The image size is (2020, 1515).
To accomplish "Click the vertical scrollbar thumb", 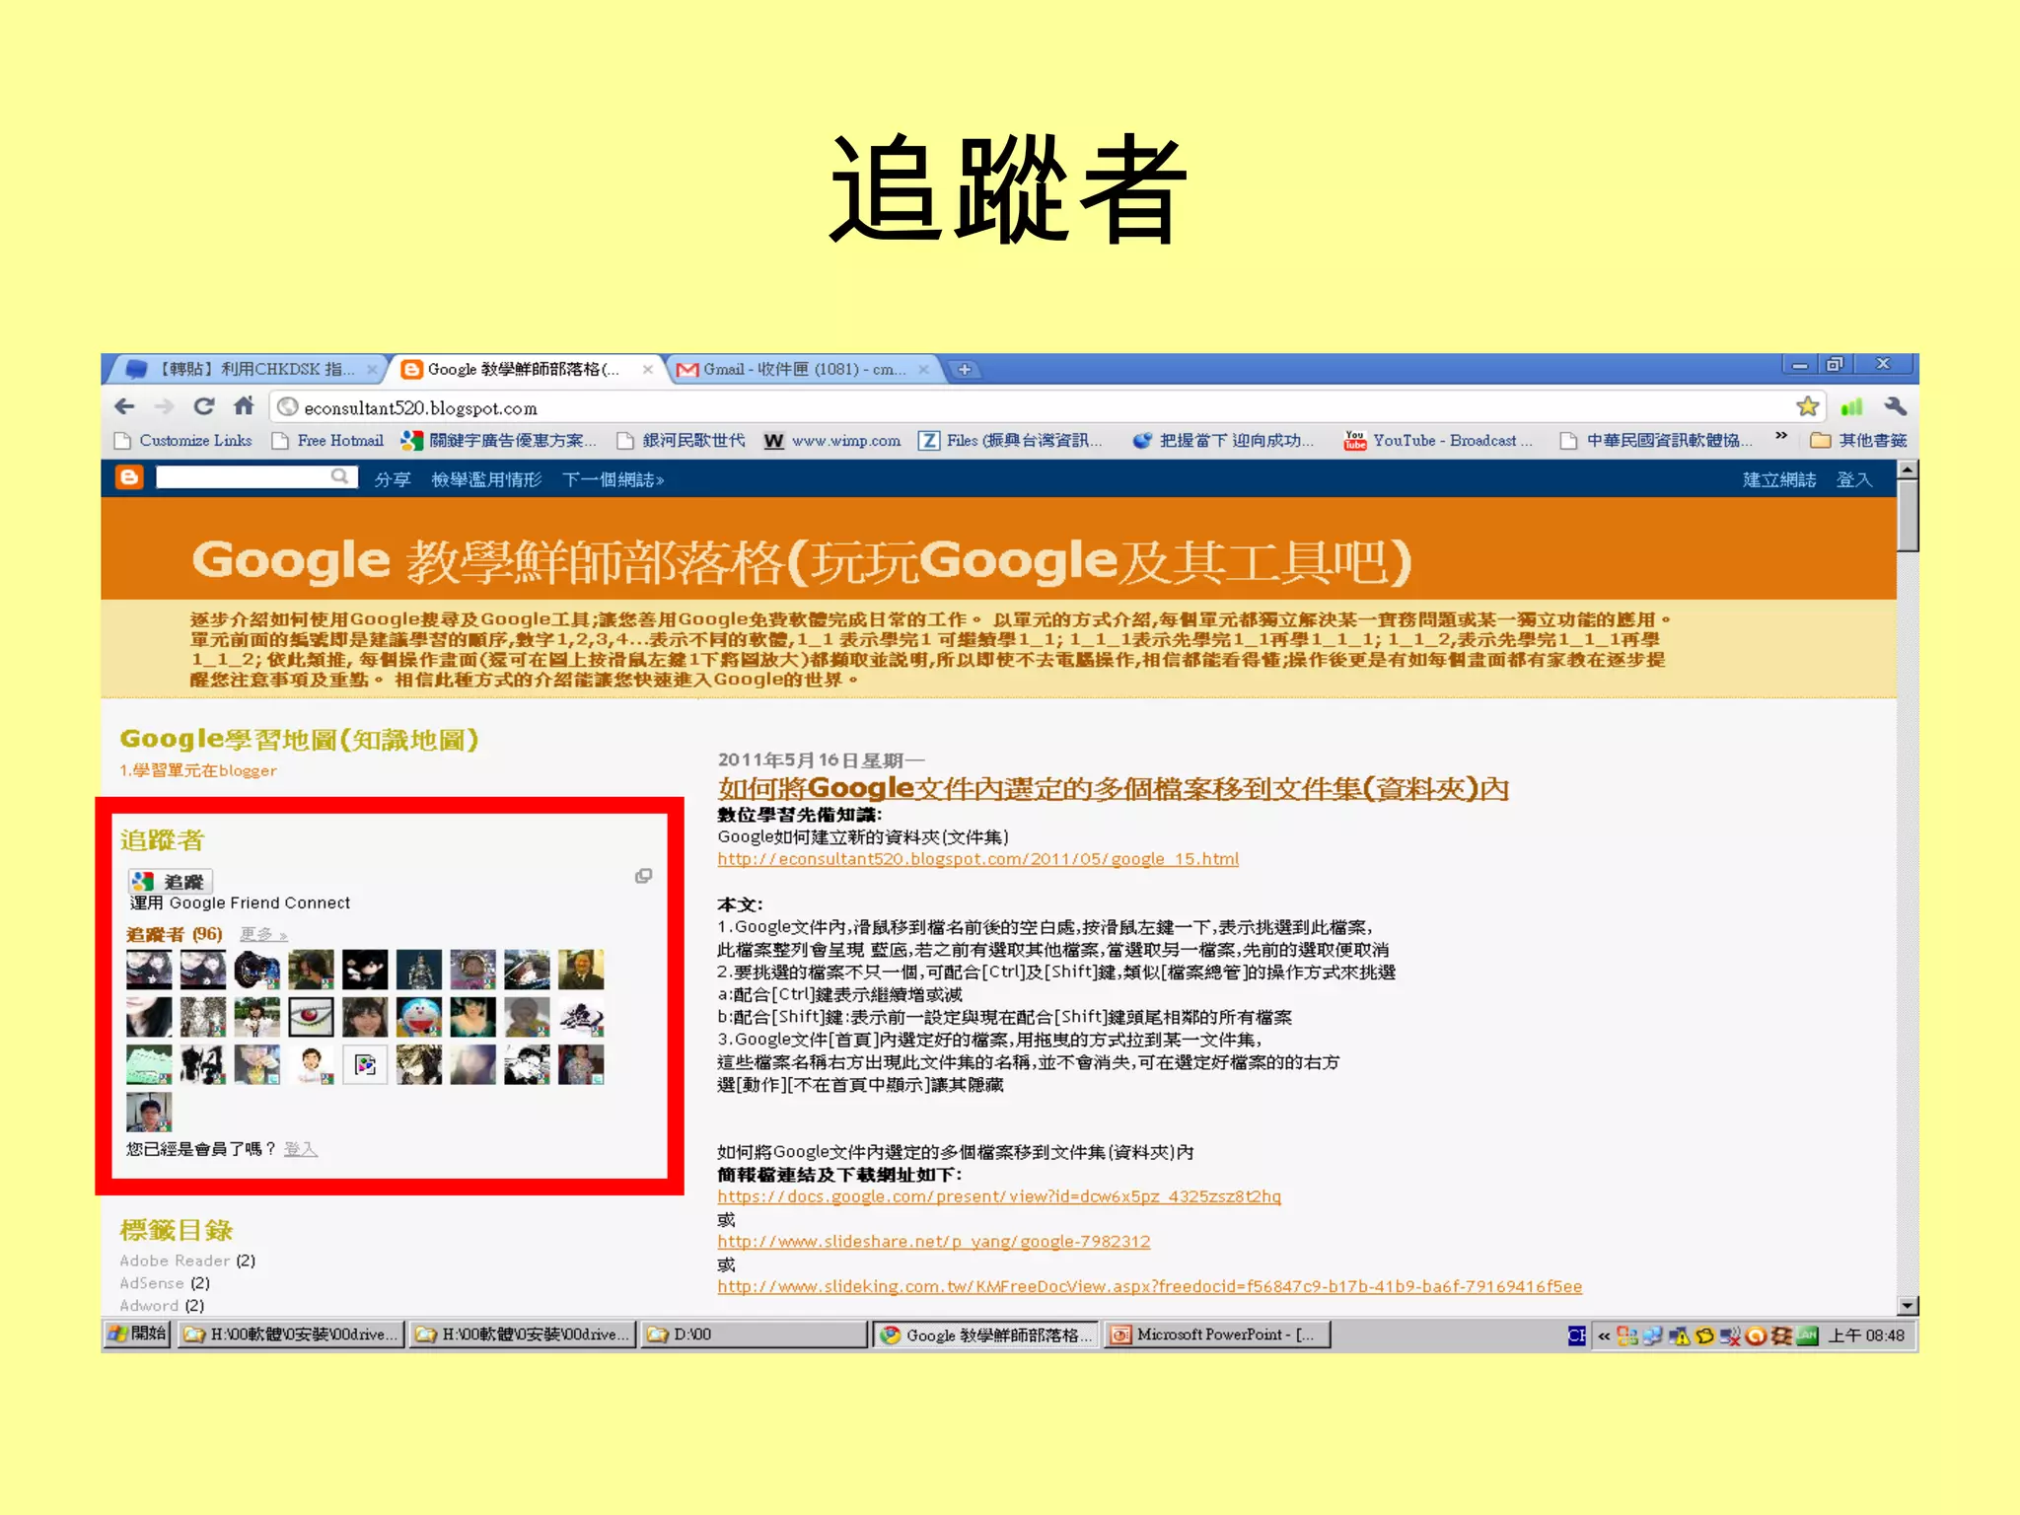I will [x=1908, y=517].
